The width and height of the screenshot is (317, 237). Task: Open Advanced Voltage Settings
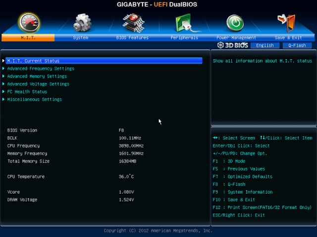(38, 84)
